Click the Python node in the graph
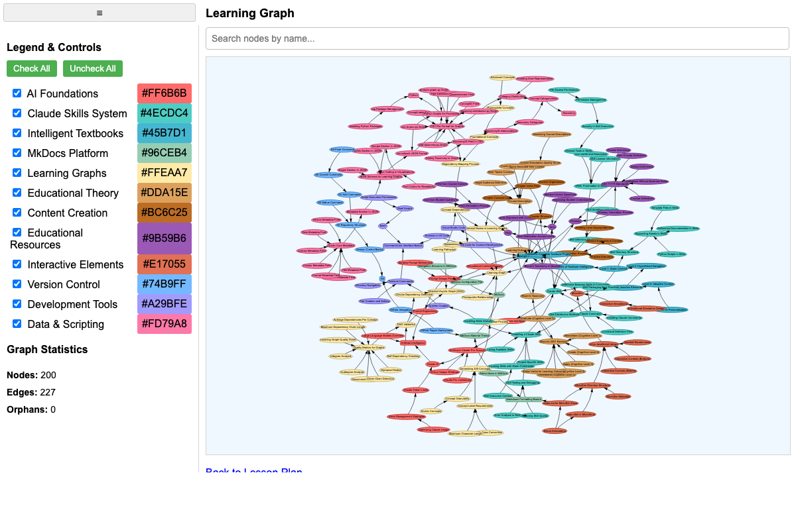Viewport: 796px width, 530px height. pyautogui.click(x=413, y=95)
